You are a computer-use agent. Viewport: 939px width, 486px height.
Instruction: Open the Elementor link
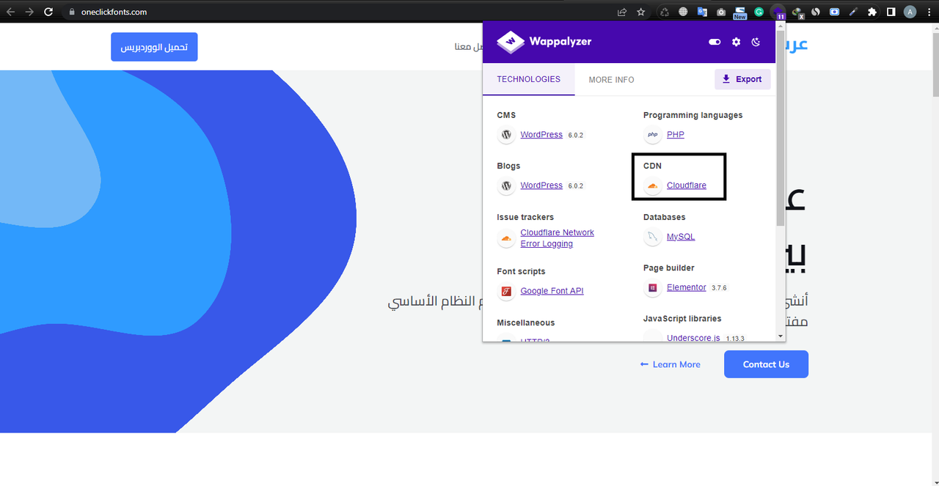coord(687,287)
